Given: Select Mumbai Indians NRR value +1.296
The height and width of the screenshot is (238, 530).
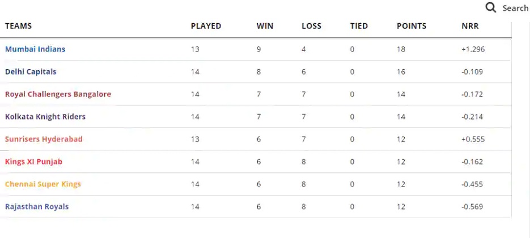Looking at the screenshot, I should click(x=473, y=49).
